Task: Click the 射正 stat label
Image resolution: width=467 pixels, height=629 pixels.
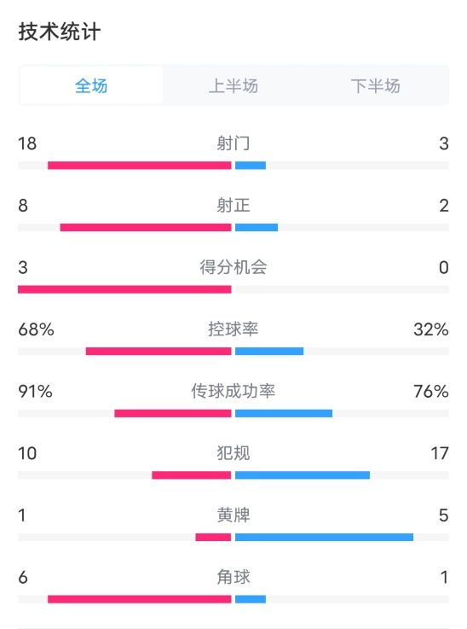Action: coord(233,206)
